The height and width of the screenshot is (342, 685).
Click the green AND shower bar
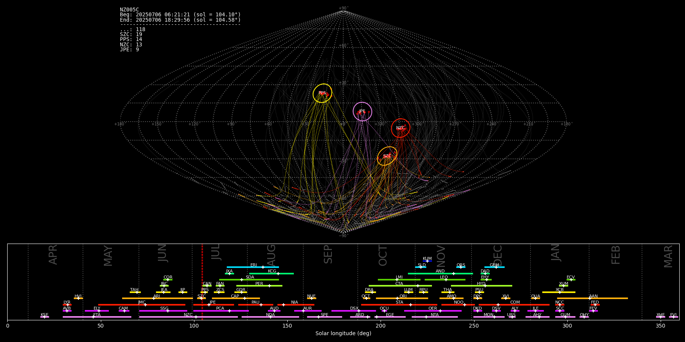tap(440, 274)
